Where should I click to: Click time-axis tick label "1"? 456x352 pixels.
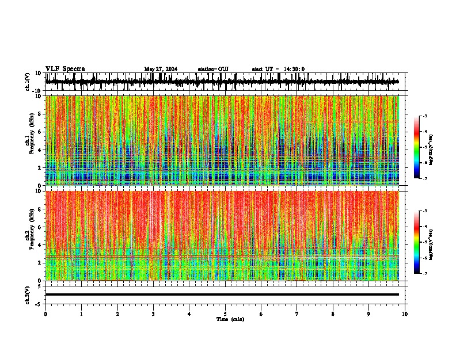(81, 314)
